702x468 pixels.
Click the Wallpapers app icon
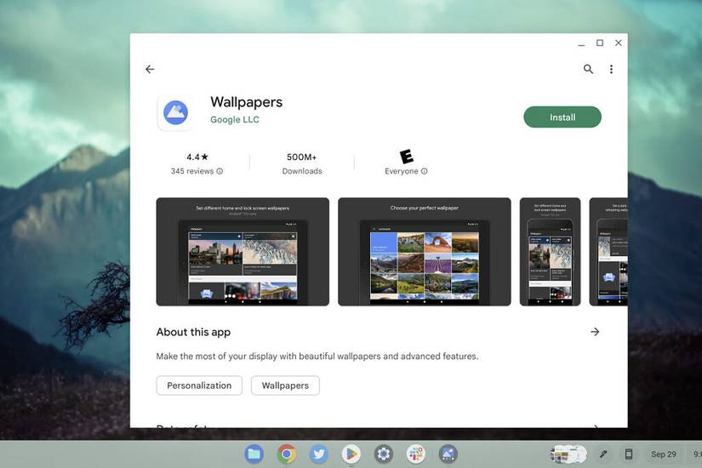pos(175,112)
